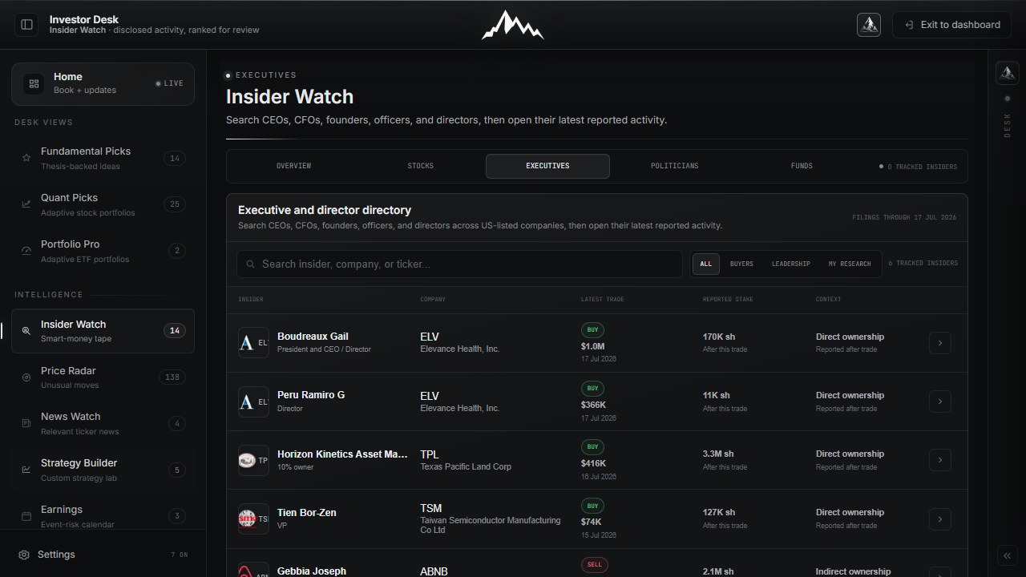Open the Settings gear icon
This screenshot has height=577, width=1026.
click(24, 555)
